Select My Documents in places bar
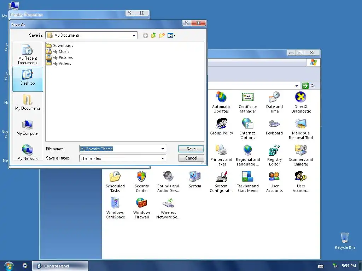 [x=28, y=102]
